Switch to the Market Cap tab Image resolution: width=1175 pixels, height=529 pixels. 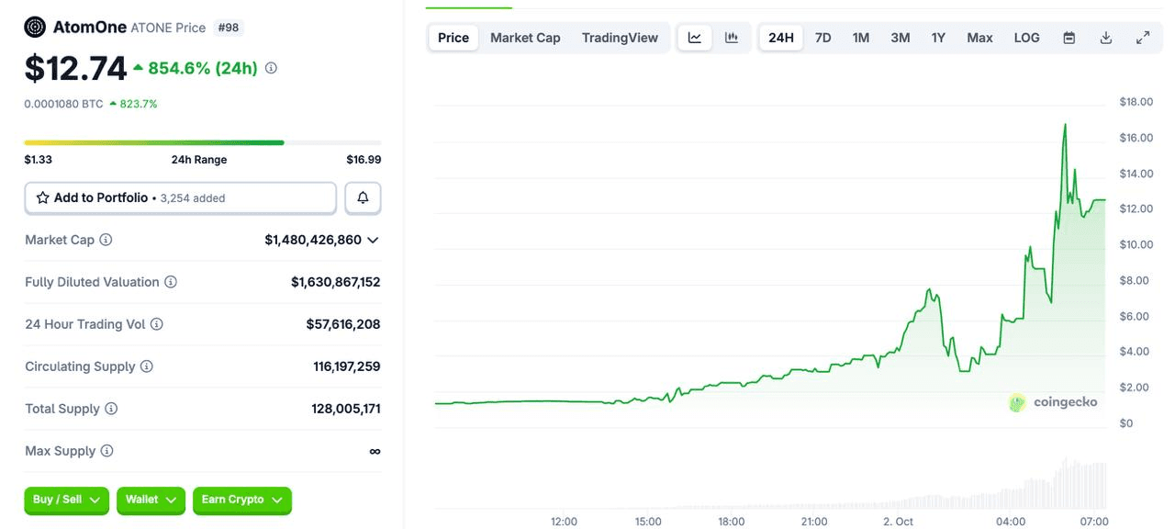click(525, 38)
